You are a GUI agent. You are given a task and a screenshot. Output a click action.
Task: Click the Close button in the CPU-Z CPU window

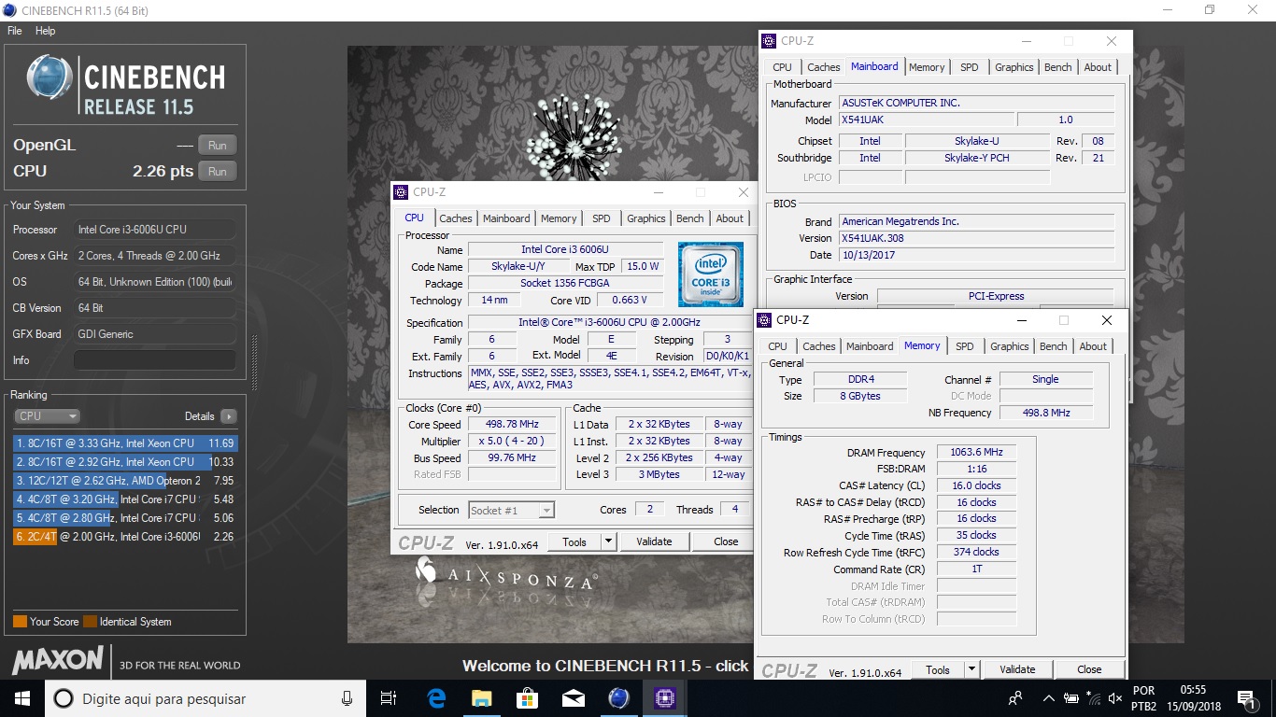pyautogui.click(x=726, y=541)
